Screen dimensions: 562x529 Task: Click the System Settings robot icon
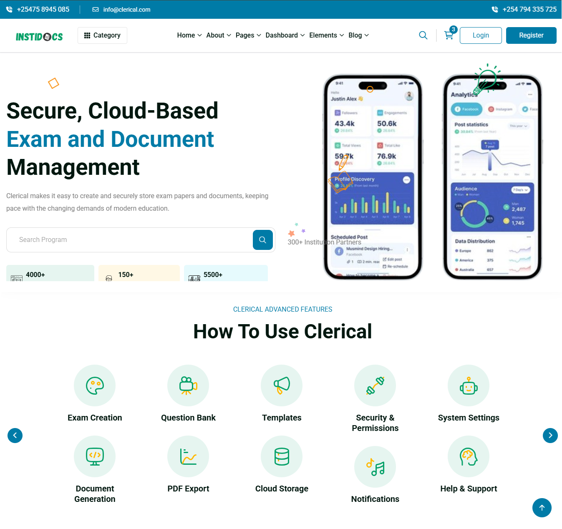click(469, 385)
